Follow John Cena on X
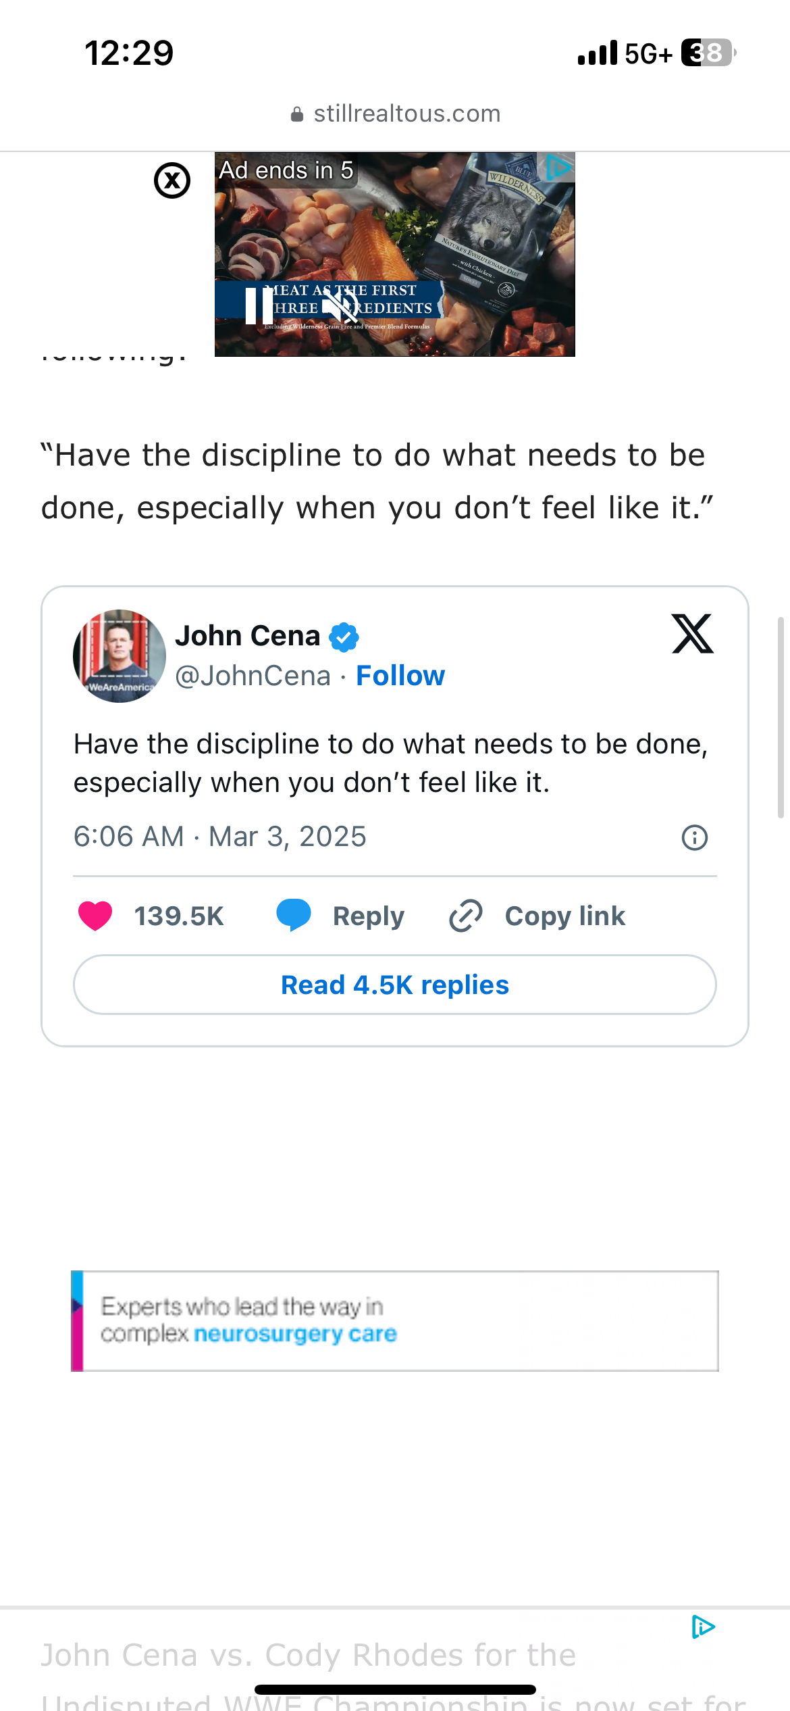790x1711 pixels. [x=400, y=676]
